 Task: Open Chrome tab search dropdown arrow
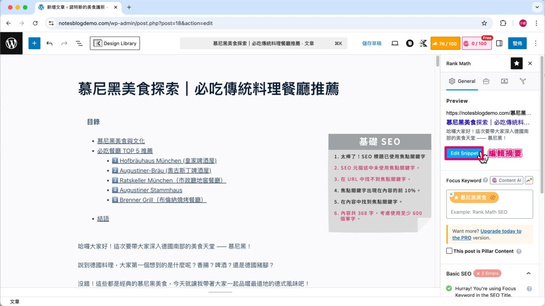(536, 7)
